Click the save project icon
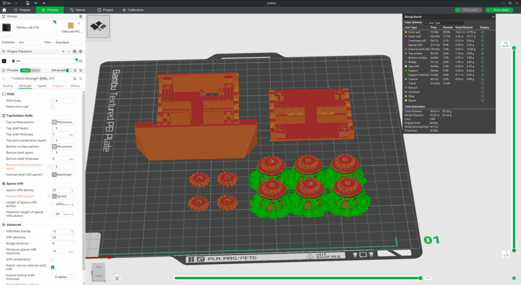The image size is (521, 285). coord(27,3)
